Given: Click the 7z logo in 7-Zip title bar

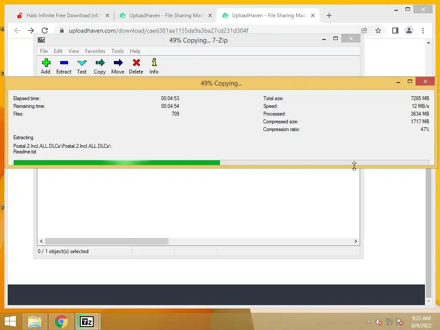Looking at the screenshot, I should tap(41, 40).
